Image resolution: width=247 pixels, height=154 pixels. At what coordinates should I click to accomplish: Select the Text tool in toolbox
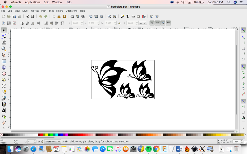pyautogui.click(x=4, y=111)
